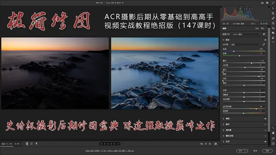Open the Red Eye removal tool

(273, 28)
